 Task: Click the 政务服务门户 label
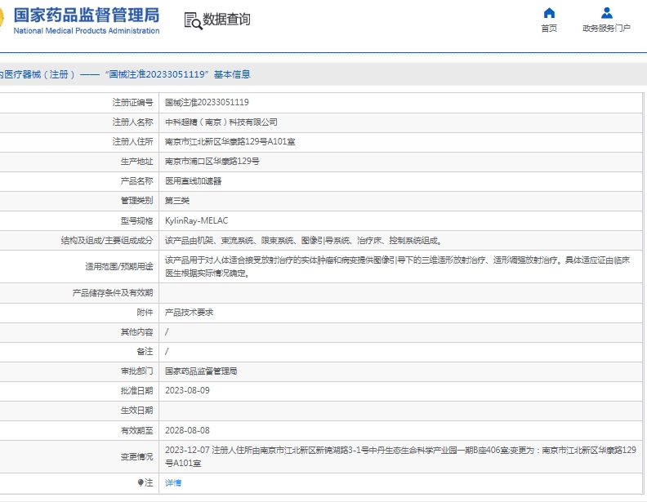[606, 29]
